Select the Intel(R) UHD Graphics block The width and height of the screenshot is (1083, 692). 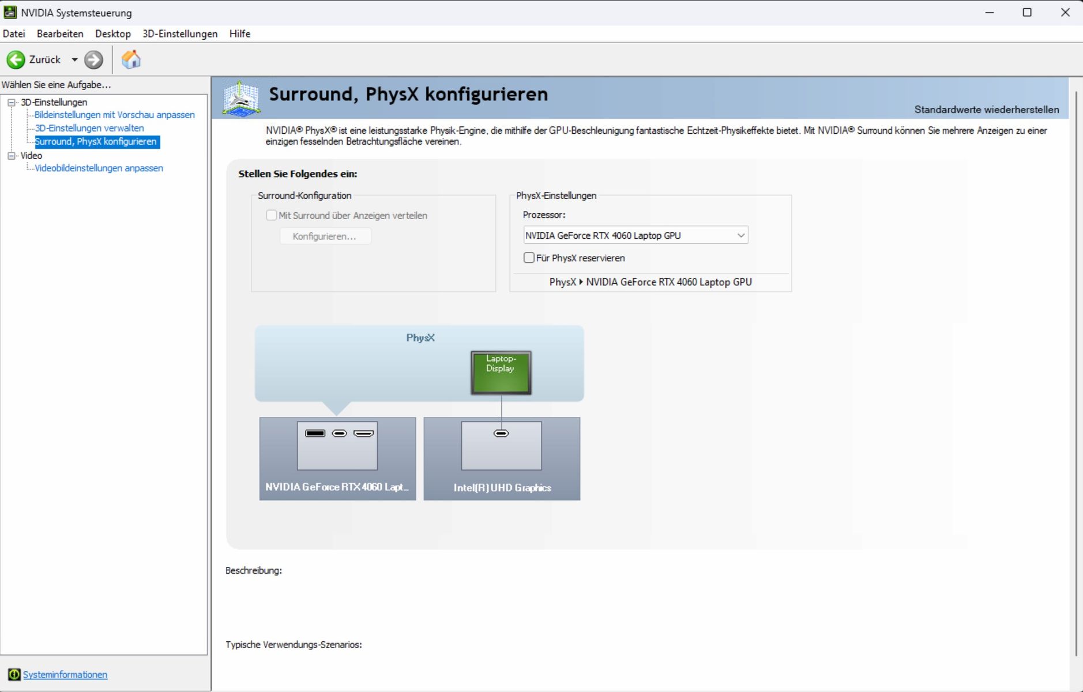pyautogui.click(x=502, y=458)
